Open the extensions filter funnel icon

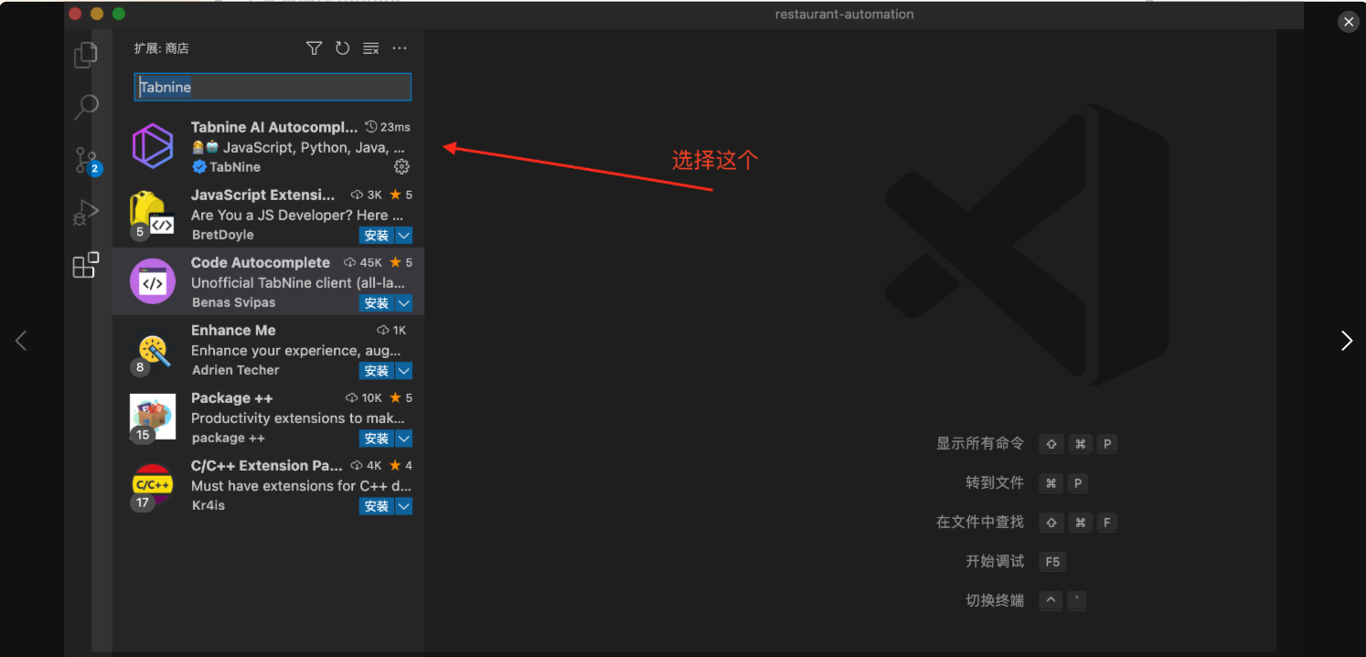pyautogui.click(x=314, y=48)
